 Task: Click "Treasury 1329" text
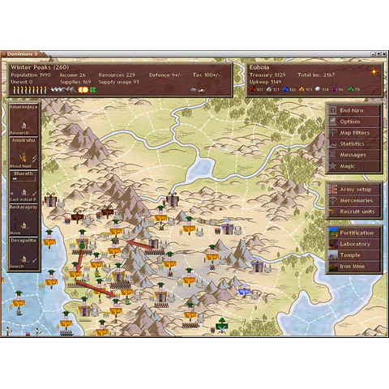click(267, 75)
